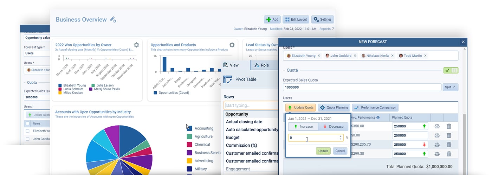Click the balance scale icon in the last quota row
The width and height of the screenshot is (492, 175).
click(x=437, y=154)
